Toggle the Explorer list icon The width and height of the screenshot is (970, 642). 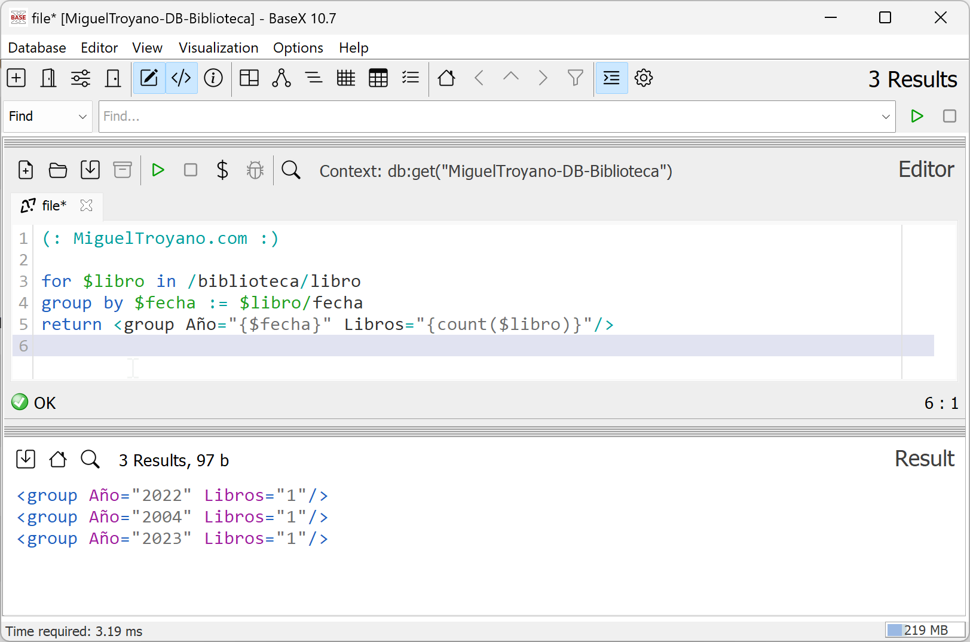tap(411, 78)
